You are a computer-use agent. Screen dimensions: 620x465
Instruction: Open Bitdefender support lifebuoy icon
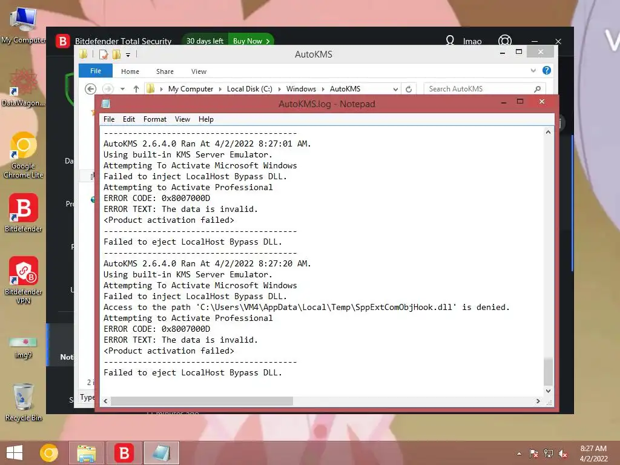point(505,41)
